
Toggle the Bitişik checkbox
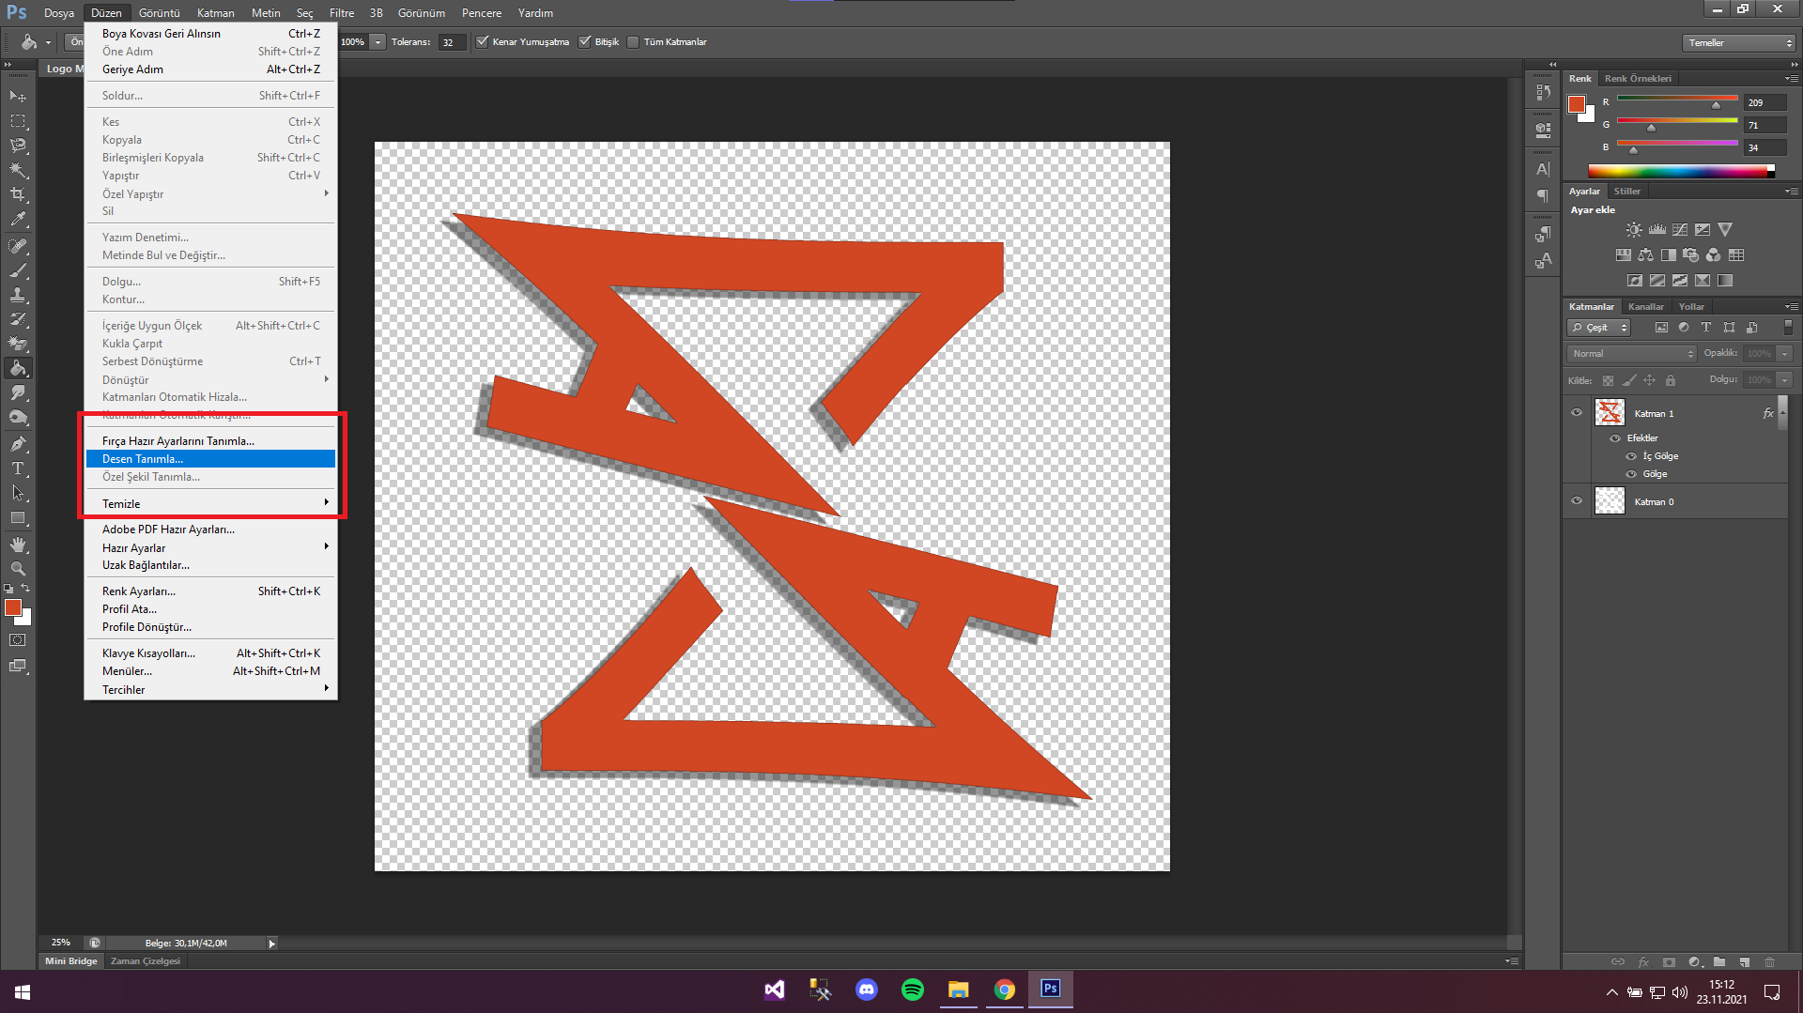[585, 42]
